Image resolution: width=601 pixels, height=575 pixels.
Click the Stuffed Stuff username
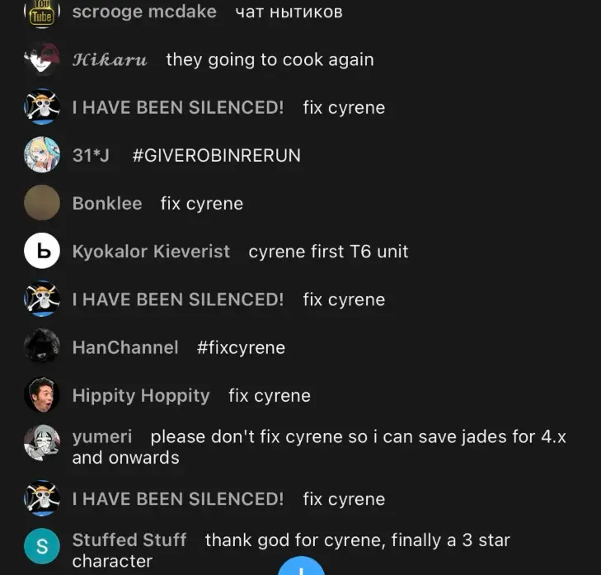coord(129,540)
